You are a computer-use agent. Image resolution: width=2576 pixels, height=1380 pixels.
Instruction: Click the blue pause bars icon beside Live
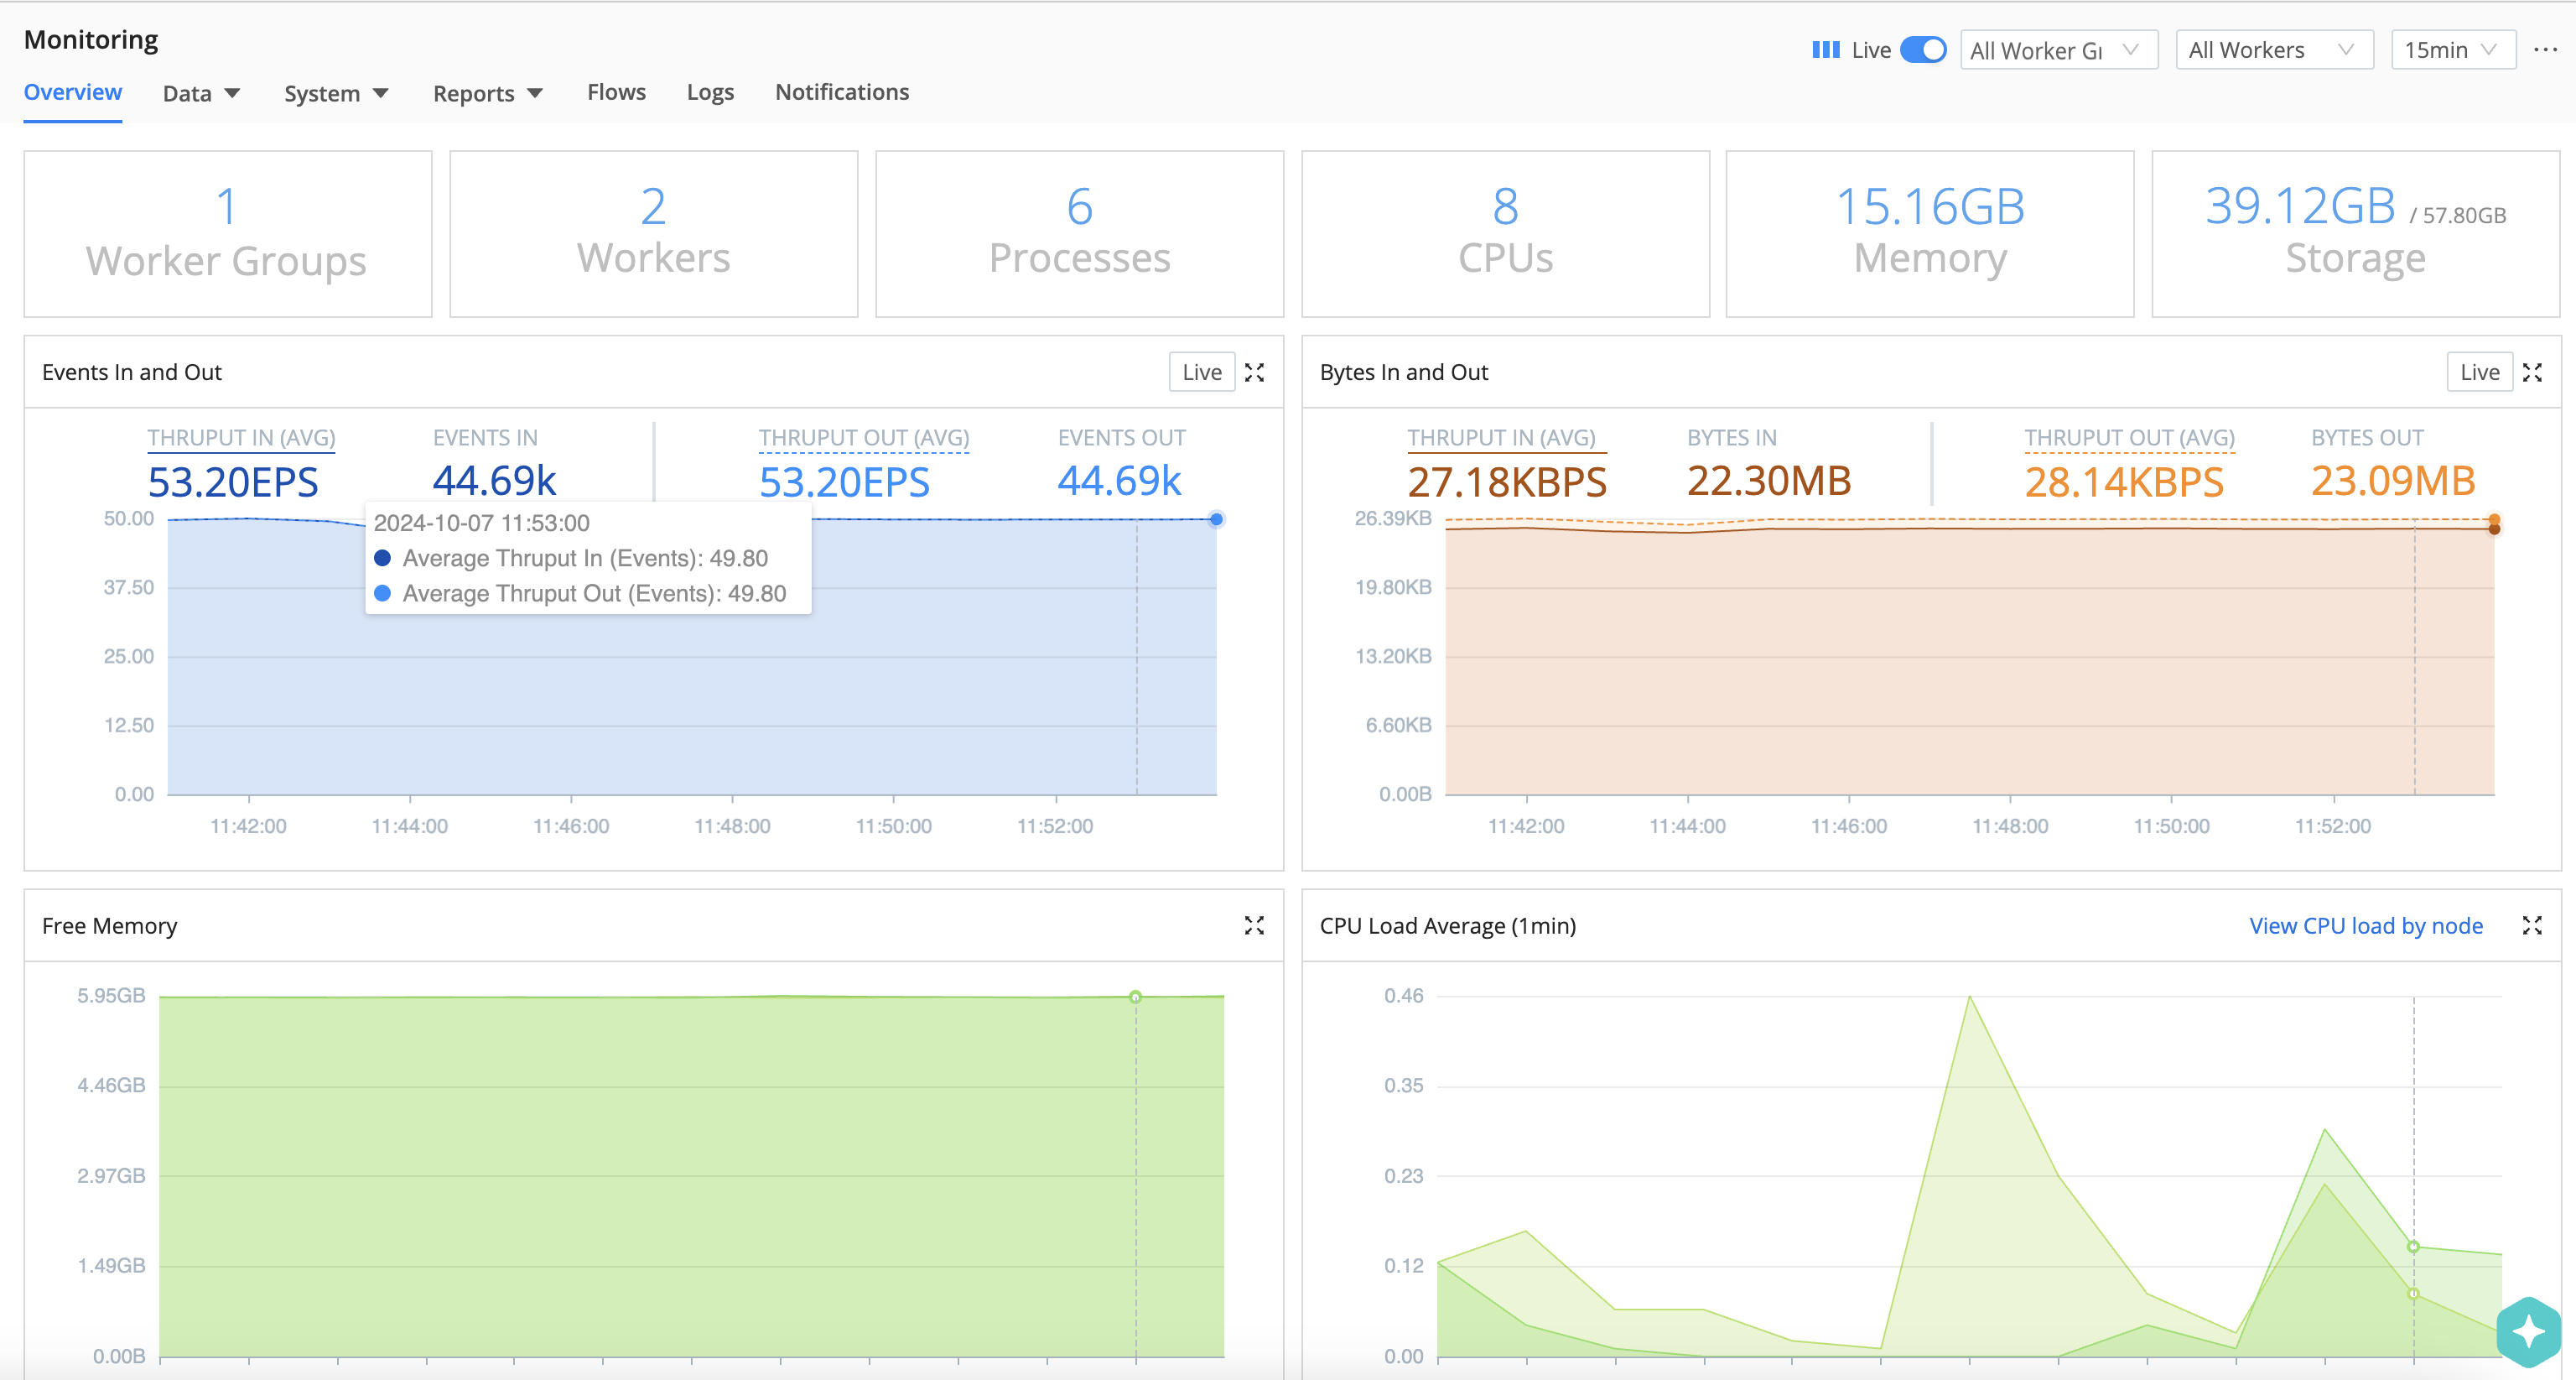(x=1826, y=49)
